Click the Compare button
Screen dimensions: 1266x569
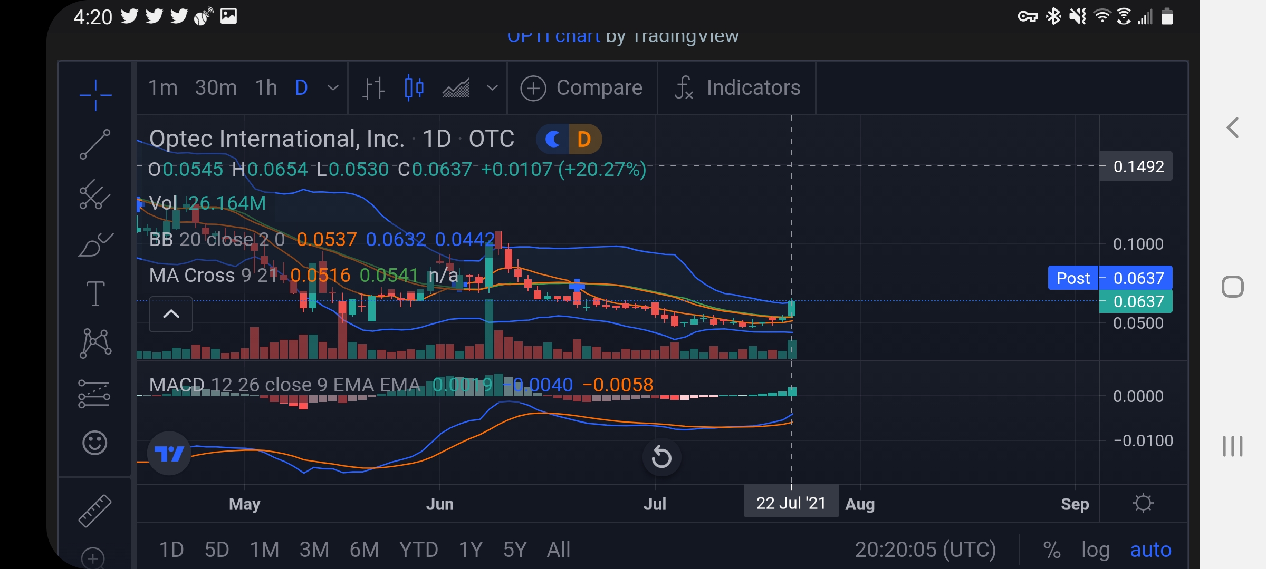coord(581,87)
